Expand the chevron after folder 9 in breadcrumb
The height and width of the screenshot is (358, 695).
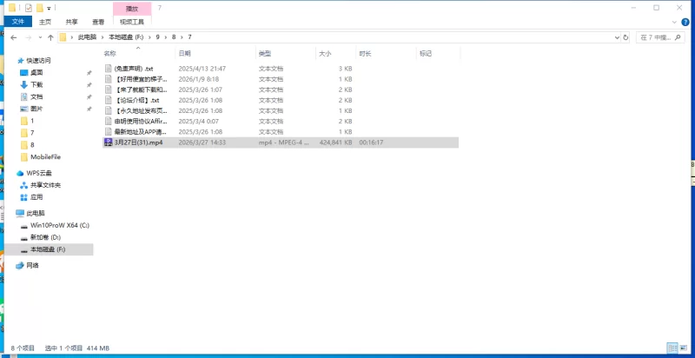click(166, 37)
